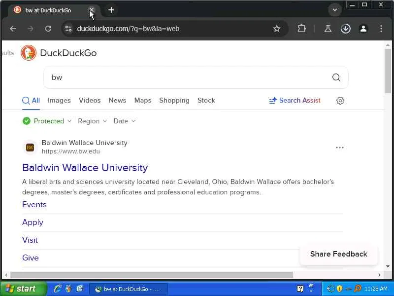Screen dimensions: 394x296
Task: Open the Baldwin Wallace University title link
Action: coord(85,168)
